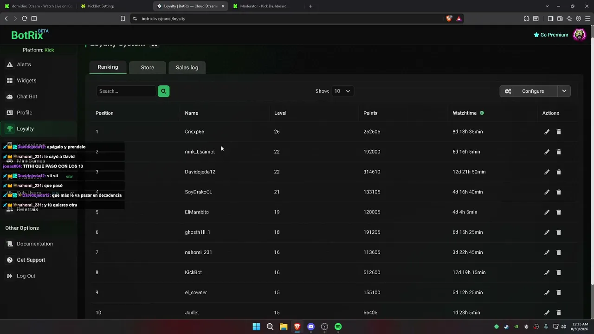Viewport: 594px width, 334px height.
Task: Open a new browser tab
Action: 310,6
